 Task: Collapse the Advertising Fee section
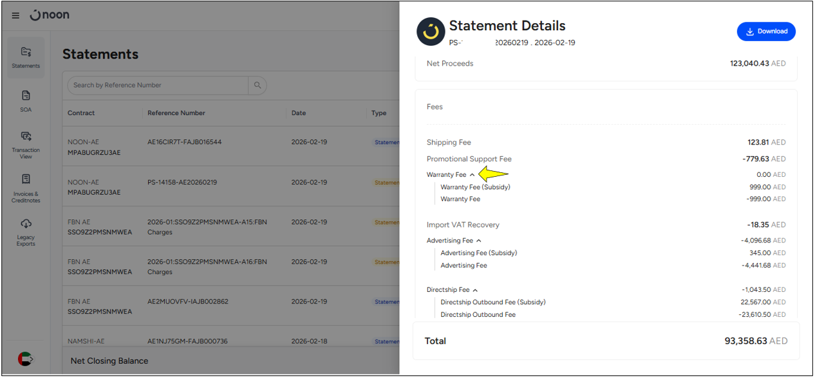(478, 241)
